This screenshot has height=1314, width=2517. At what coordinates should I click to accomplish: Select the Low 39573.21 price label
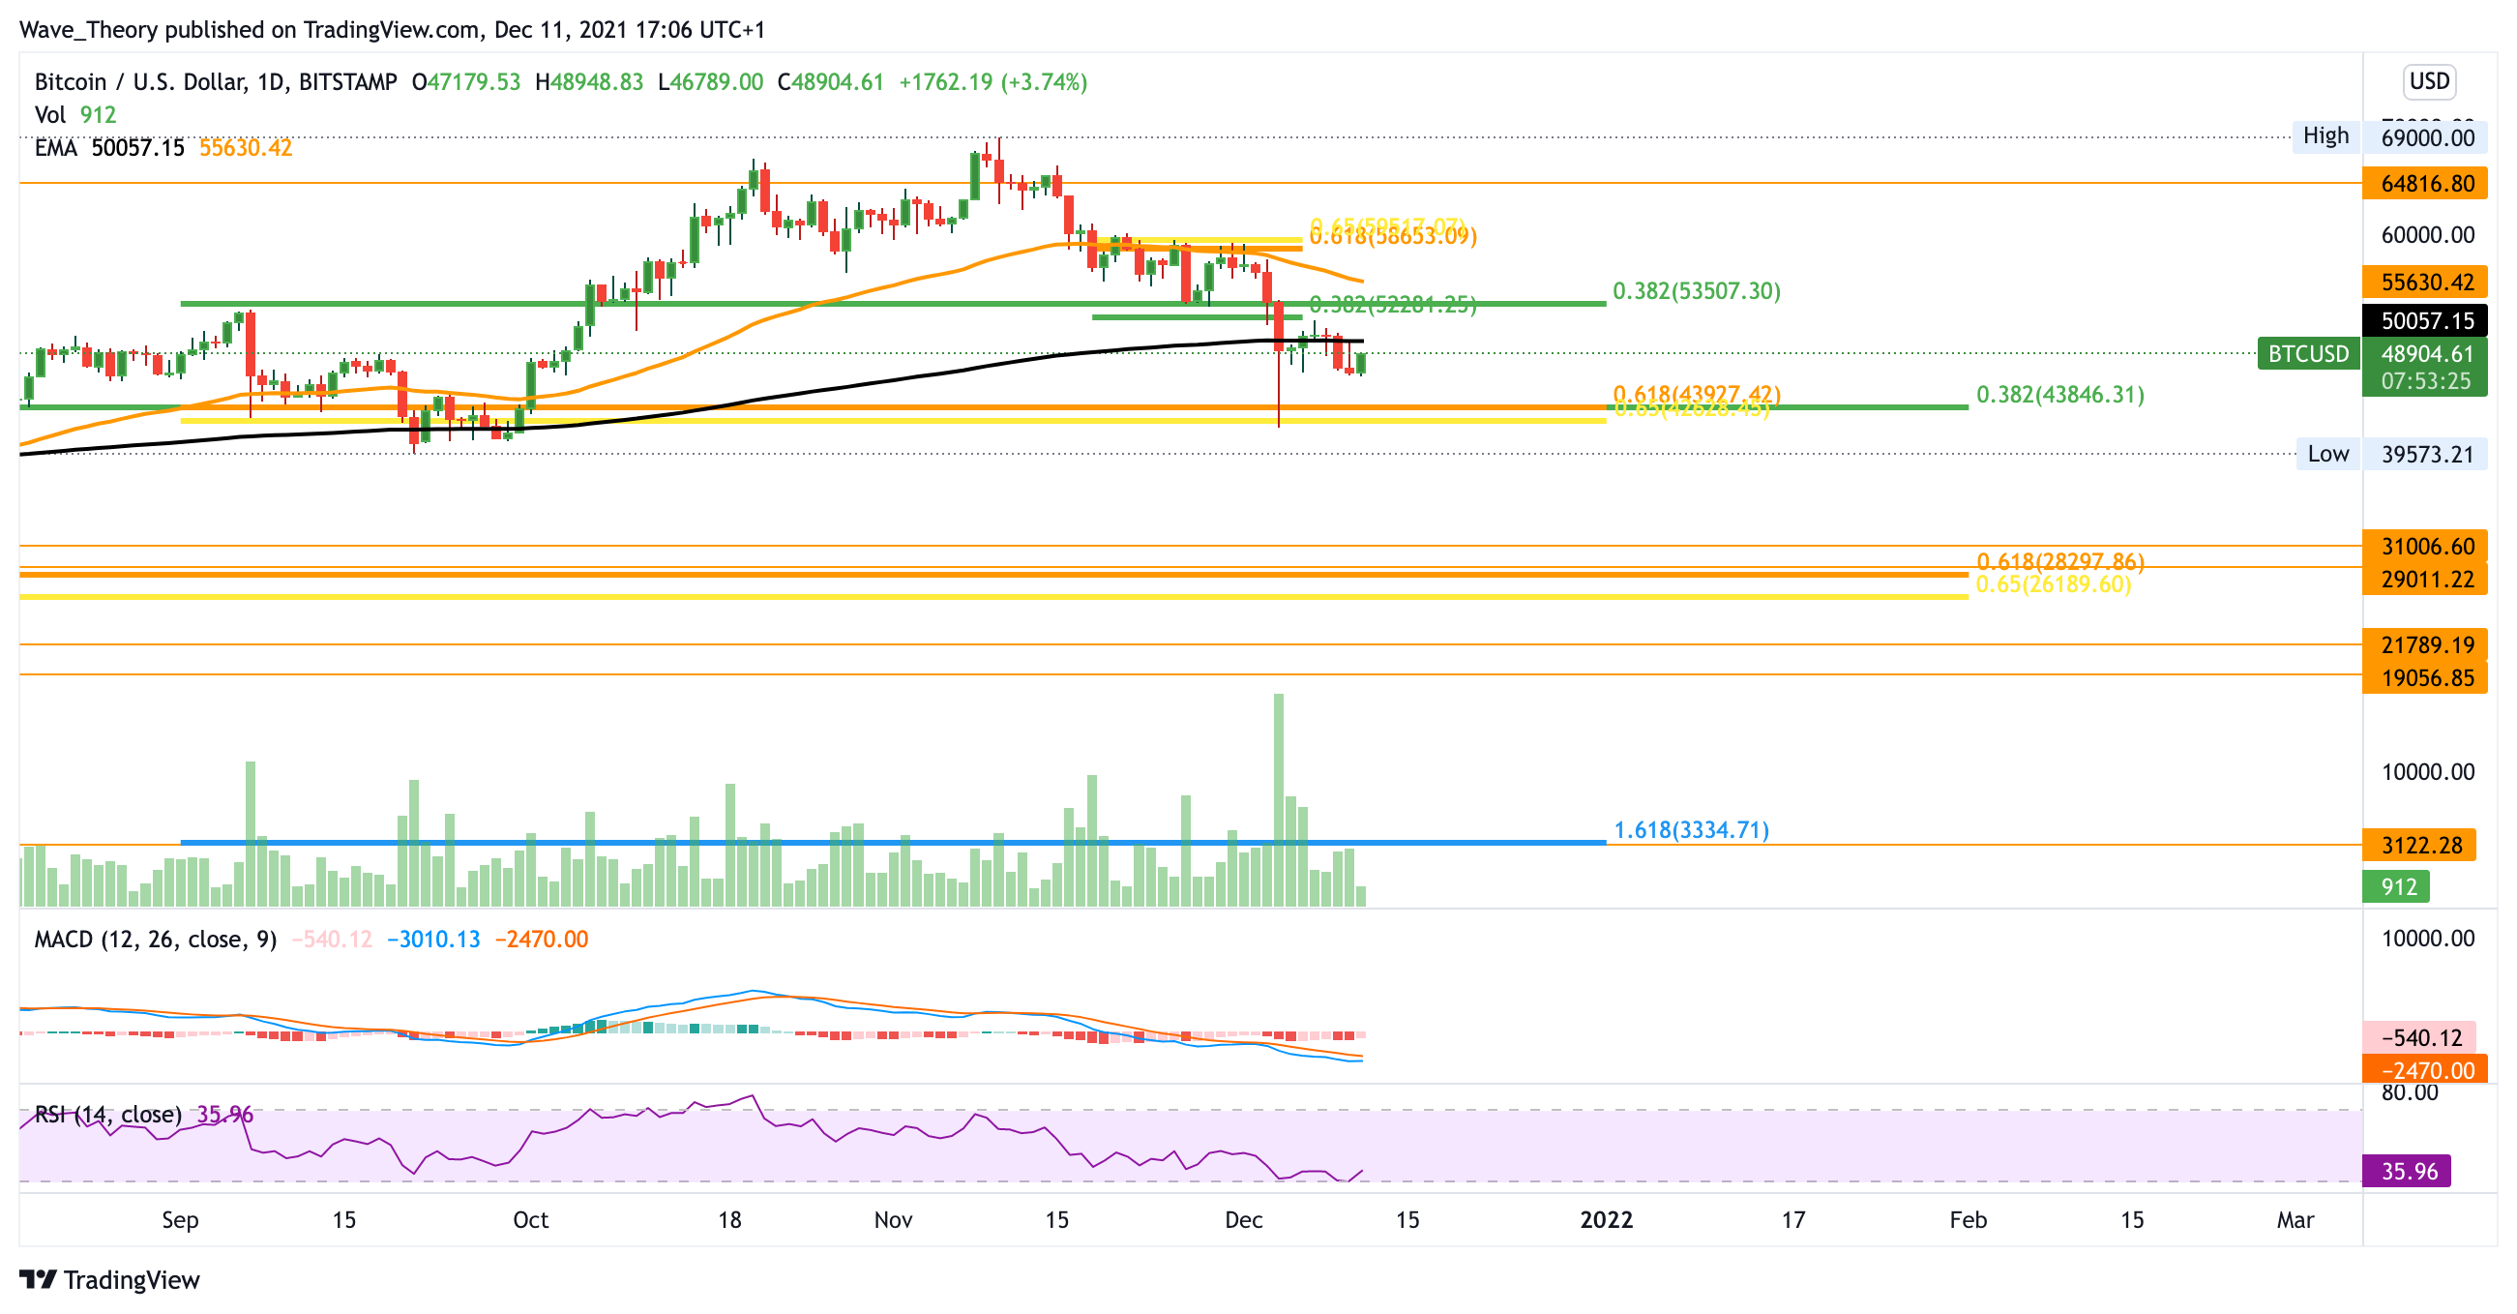[2426, 455]
